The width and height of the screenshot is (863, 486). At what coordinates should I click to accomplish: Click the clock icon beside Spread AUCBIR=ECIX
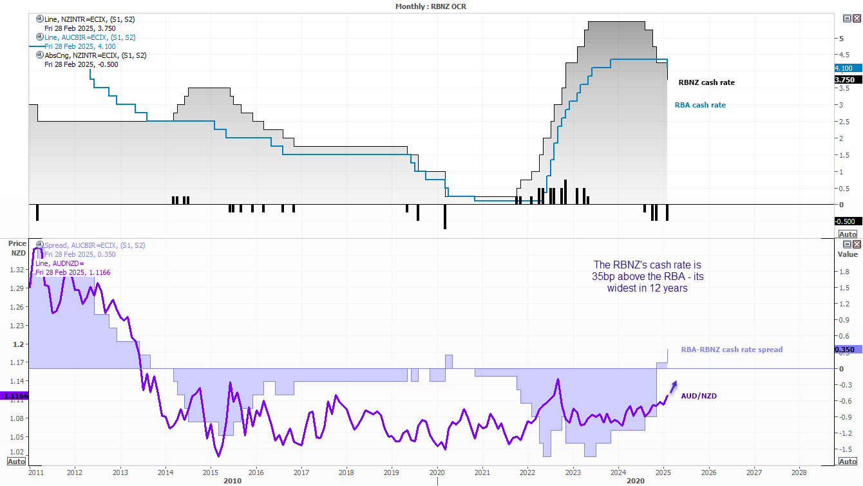40,245
